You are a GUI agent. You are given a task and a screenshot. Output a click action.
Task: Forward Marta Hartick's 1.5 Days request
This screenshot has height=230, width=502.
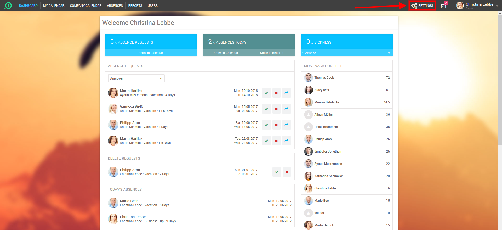[x=287, y=141]
